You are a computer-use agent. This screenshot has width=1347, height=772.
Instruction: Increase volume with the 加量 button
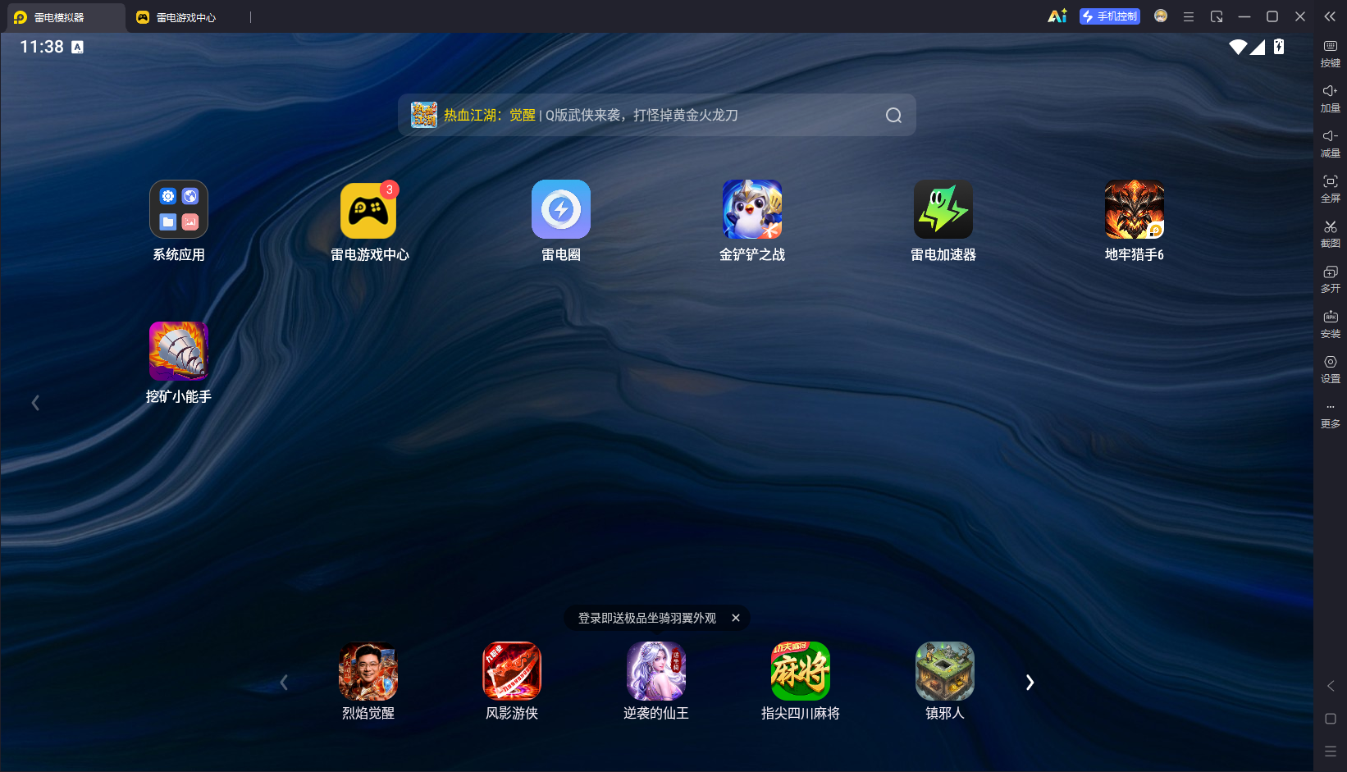[1331, 98]
